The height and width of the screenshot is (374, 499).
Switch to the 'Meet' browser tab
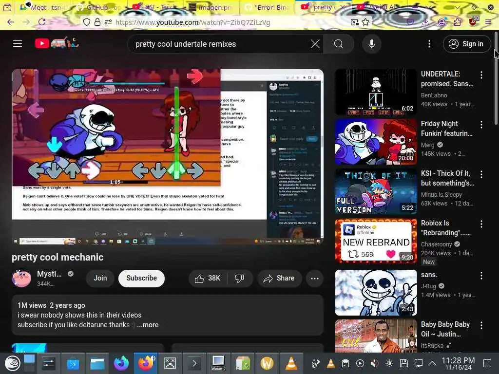coord(42,7)
